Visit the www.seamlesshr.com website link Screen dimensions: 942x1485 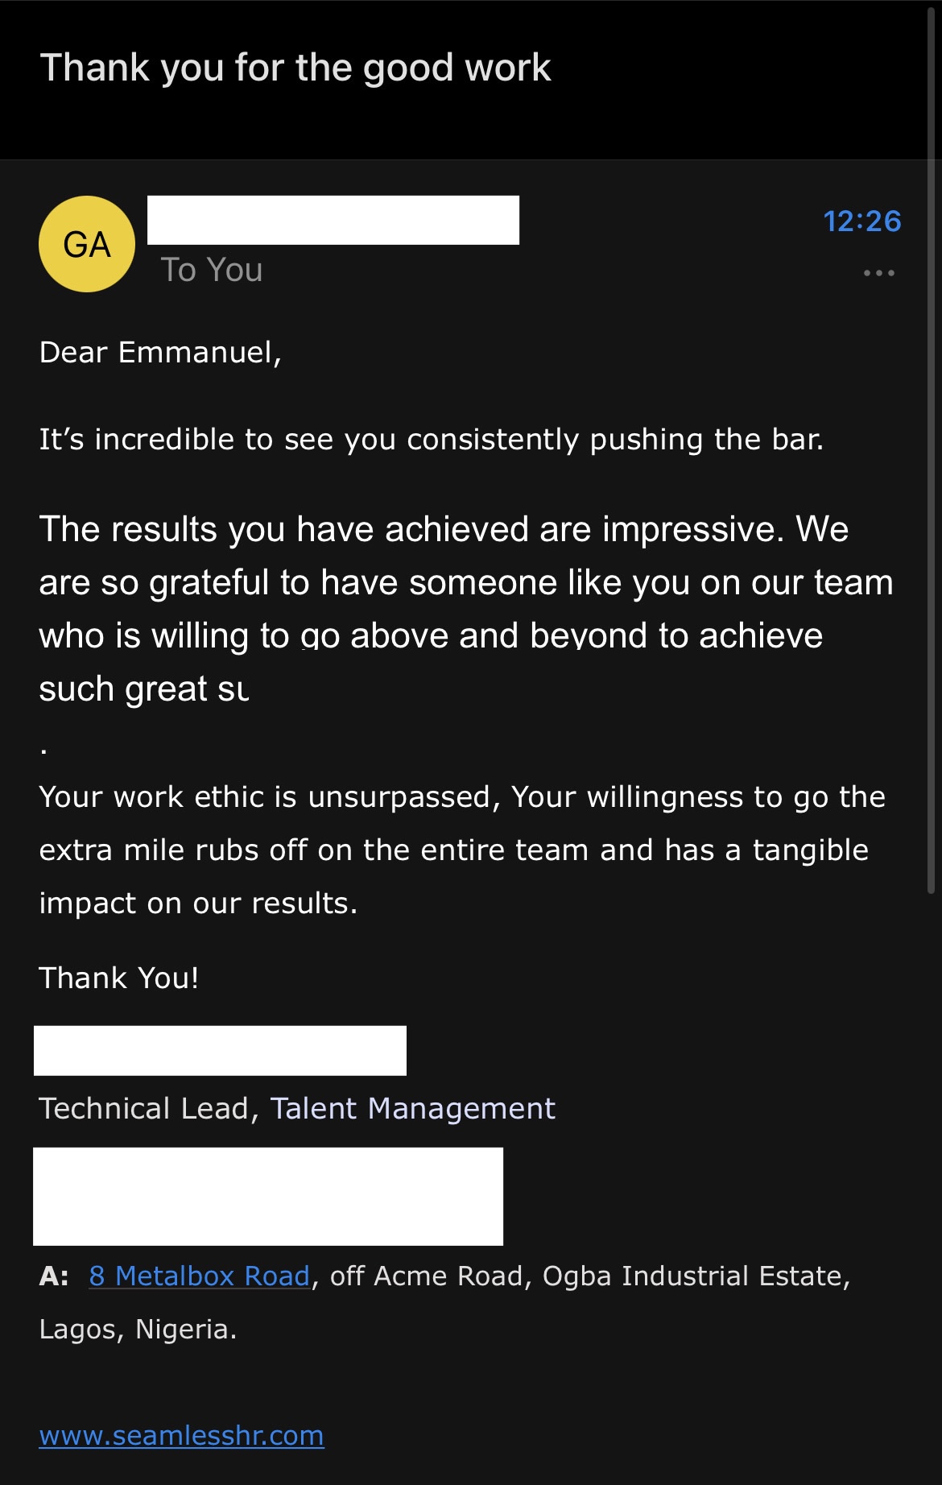[x=181, y=1436]
